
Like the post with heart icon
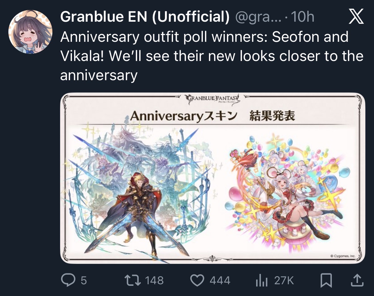(x=197, y=281)
